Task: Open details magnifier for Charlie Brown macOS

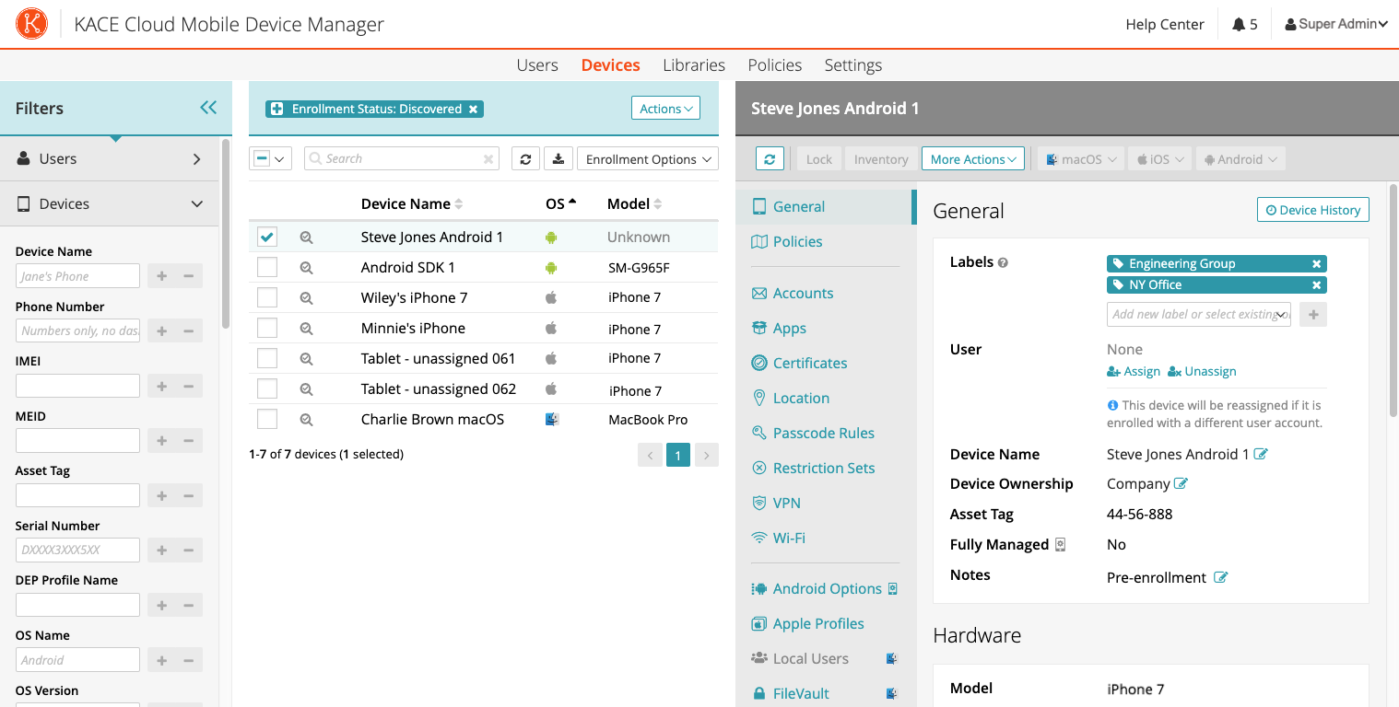Action: tap(306, 420)
